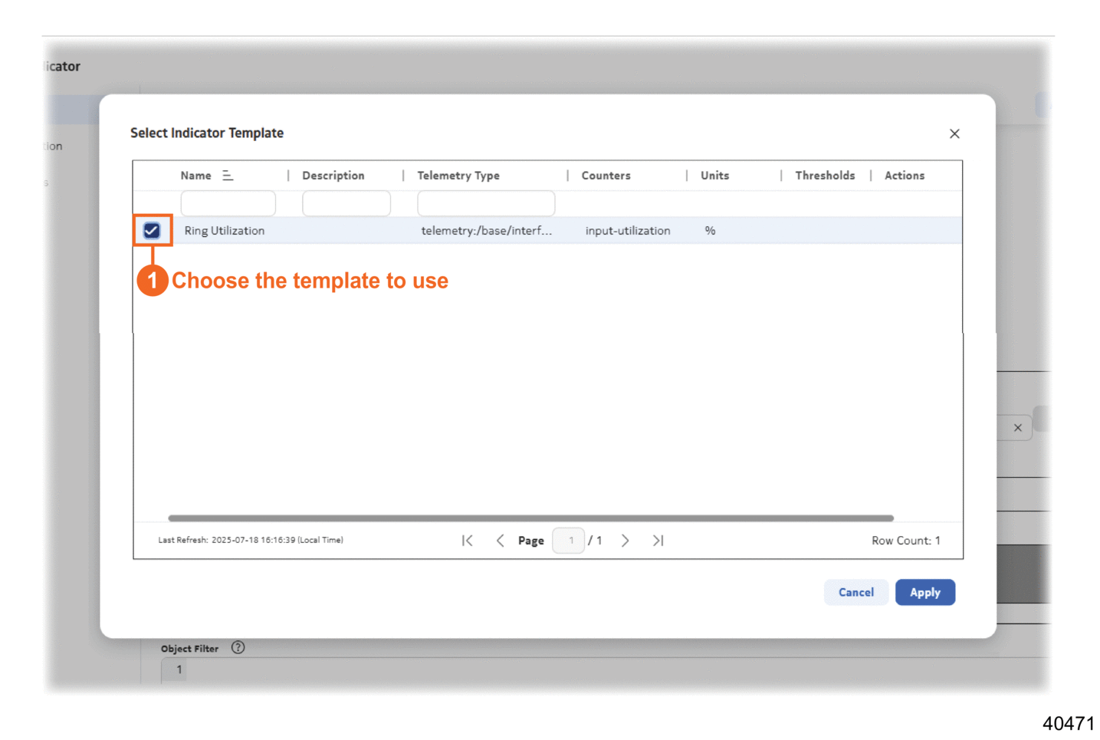
Task: Go to the first page
Action: point(467,541)
